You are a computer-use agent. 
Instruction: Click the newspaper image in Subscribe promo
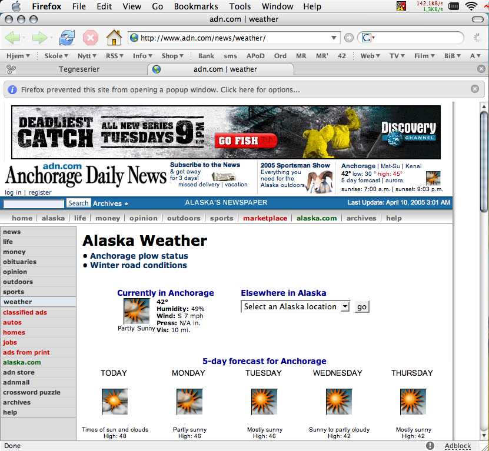pyautogui.click(x=224, y=176)
